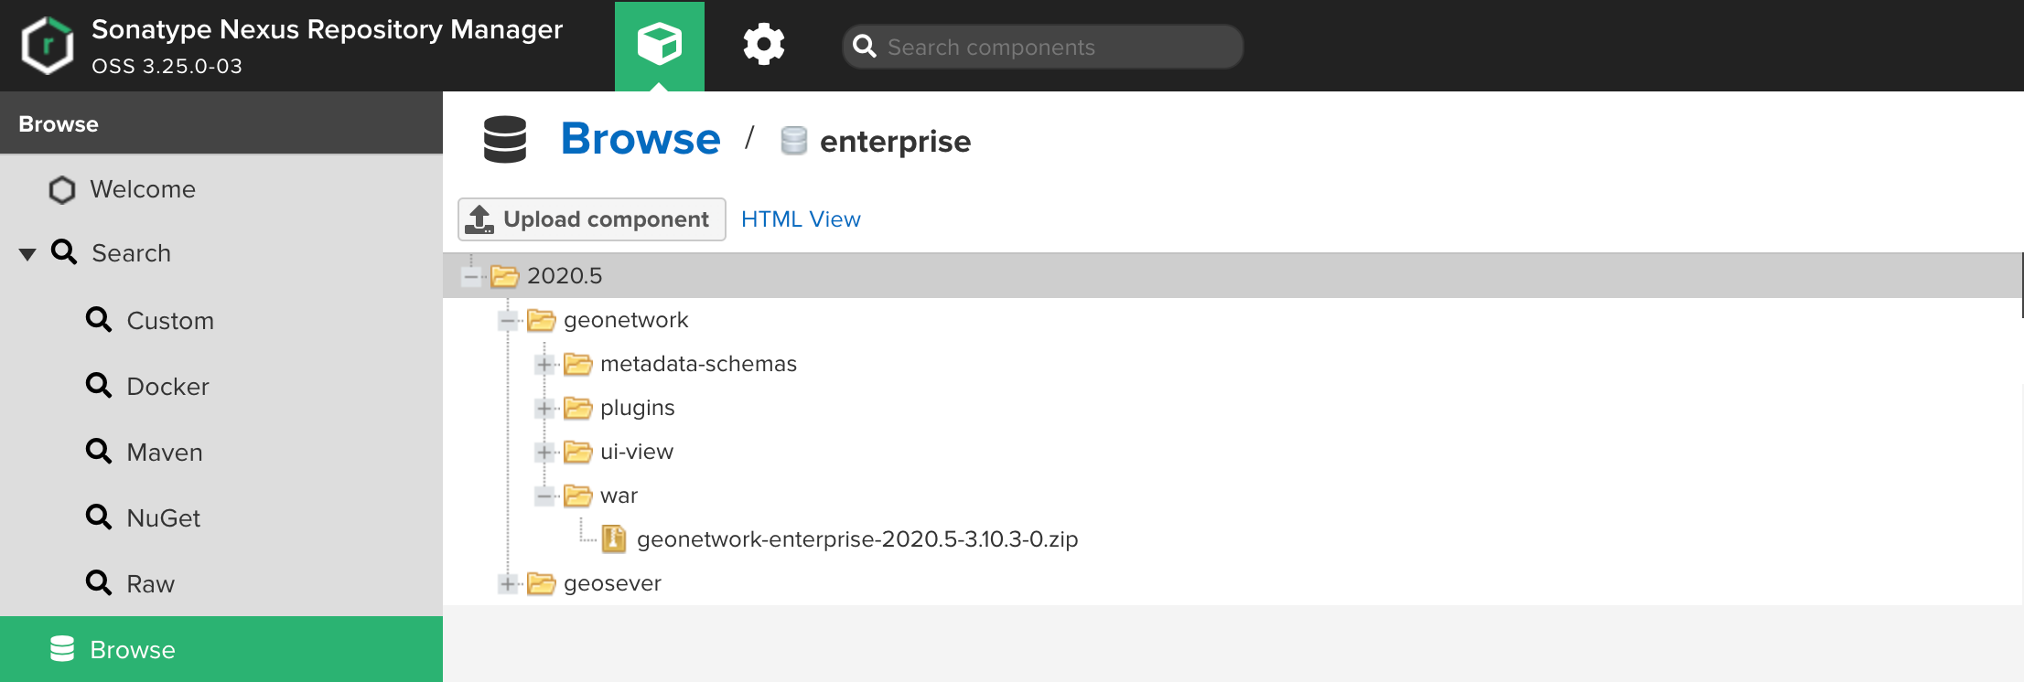Select ui-view in the tree
This screenshot has height=682, width=2024.
(637, 452)
